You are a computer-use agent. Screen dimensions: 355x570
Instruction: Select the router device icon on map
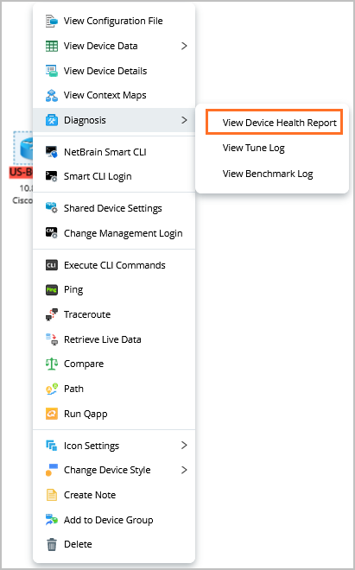[23, 148]
